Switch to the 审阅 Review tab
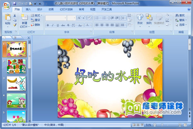Viewport: 193px width, 129px height. pyautogui.click(x=81, y=9)
